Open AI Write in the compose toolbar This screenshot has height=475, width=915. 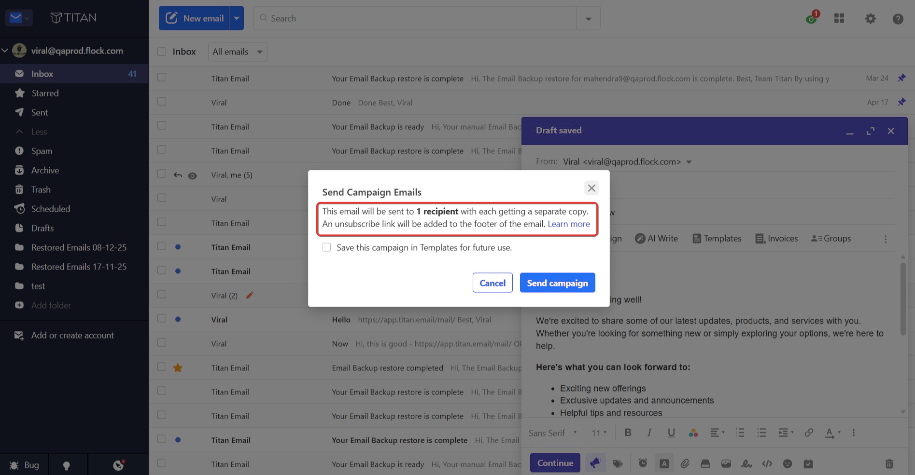(x=656, y=238)
